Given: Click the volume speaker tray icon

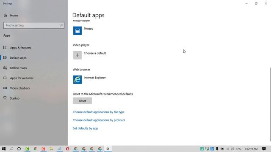Looking at the screenshot, I should [232, 149].
